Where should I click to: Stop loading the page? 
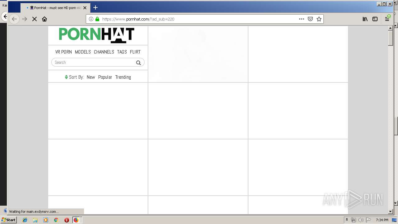(35, 19)
